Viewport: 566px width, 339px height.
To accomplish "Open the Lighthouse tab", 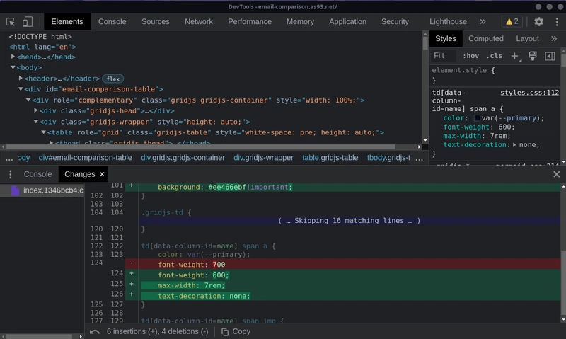I will pos(448,22).
